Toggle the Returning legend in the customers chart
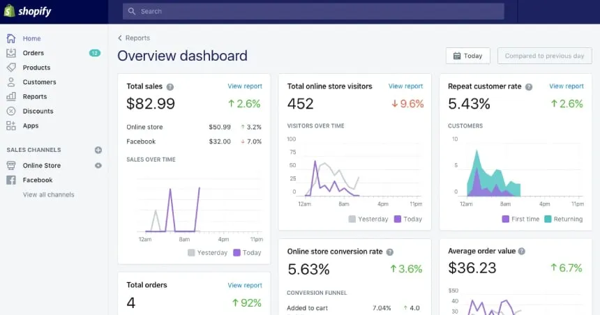600x315 pixels. [562, 219]
